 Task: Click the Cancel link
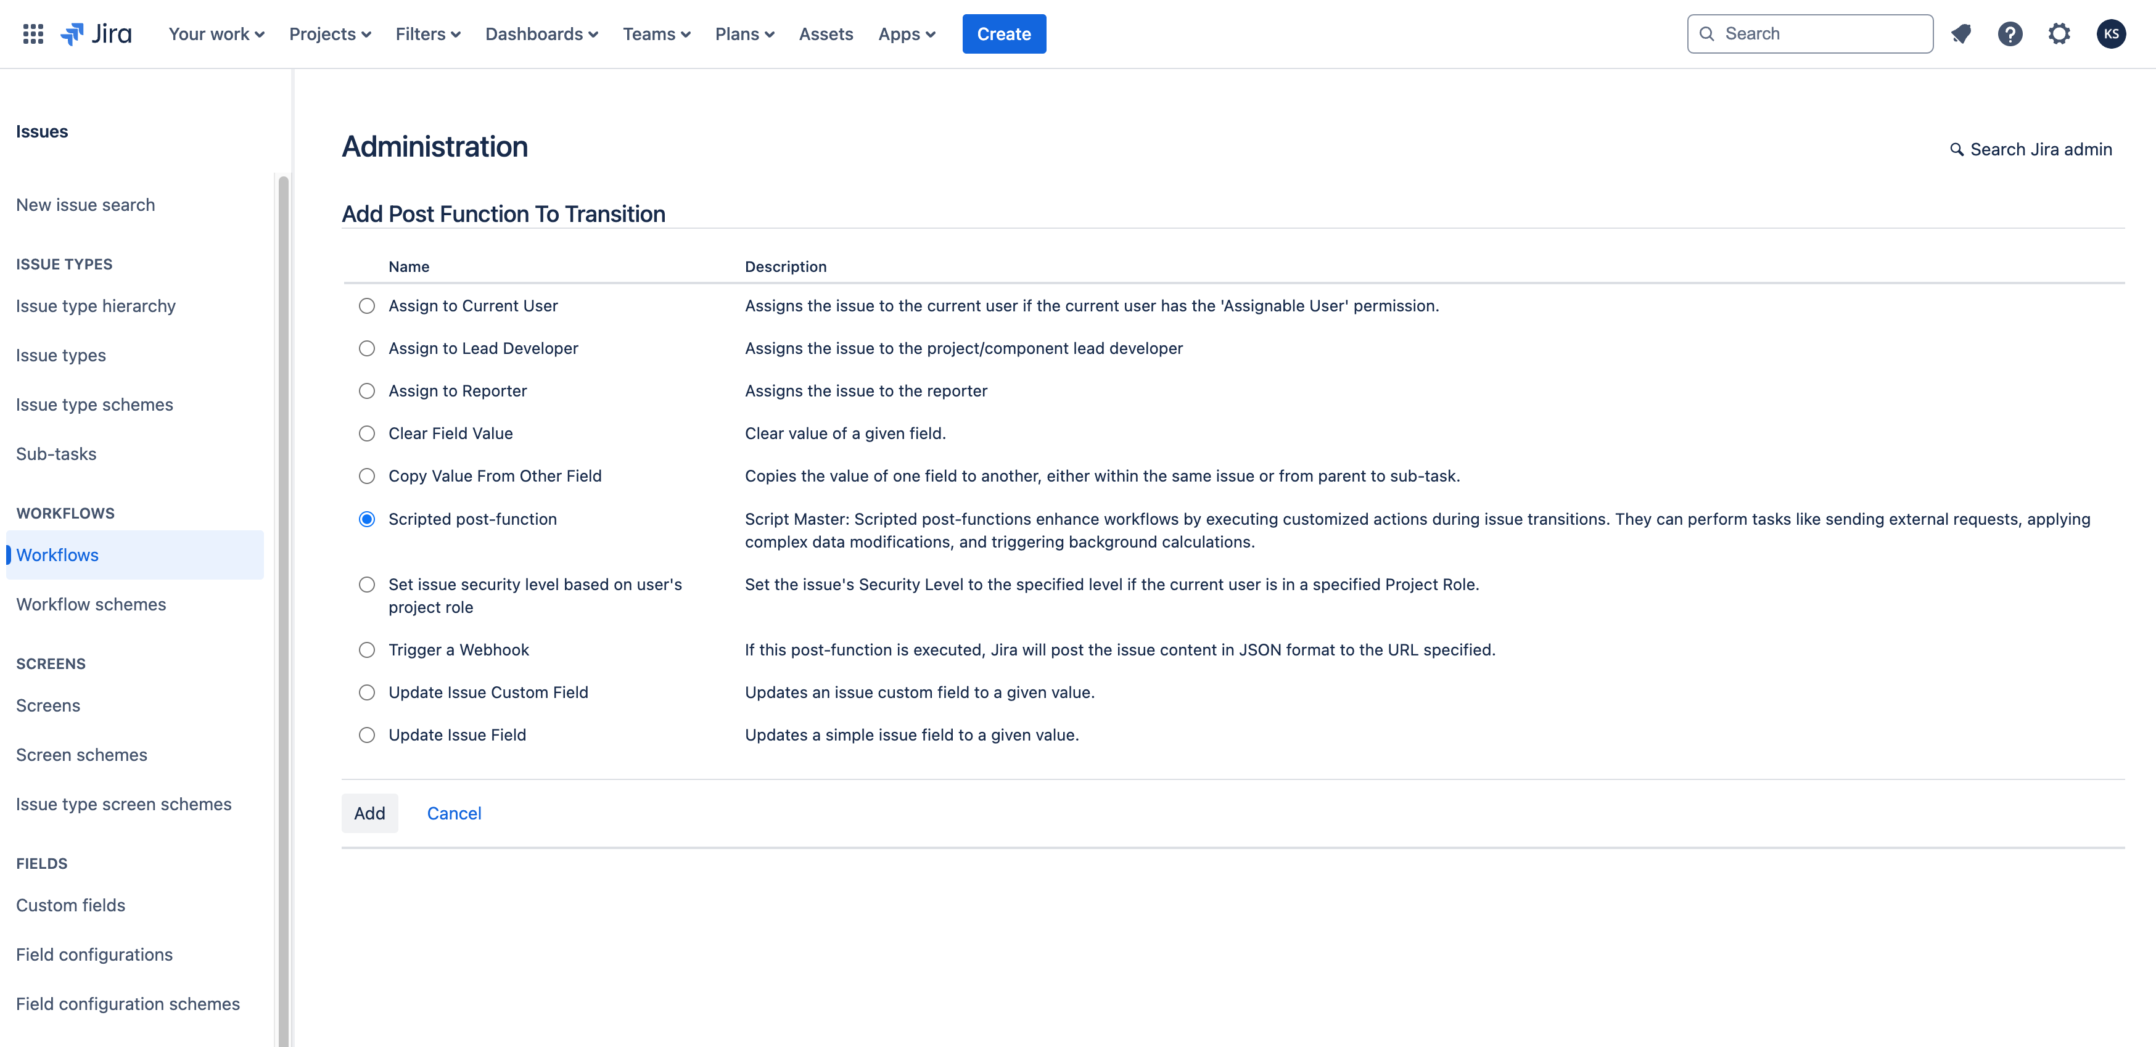(x=454, y=813)
